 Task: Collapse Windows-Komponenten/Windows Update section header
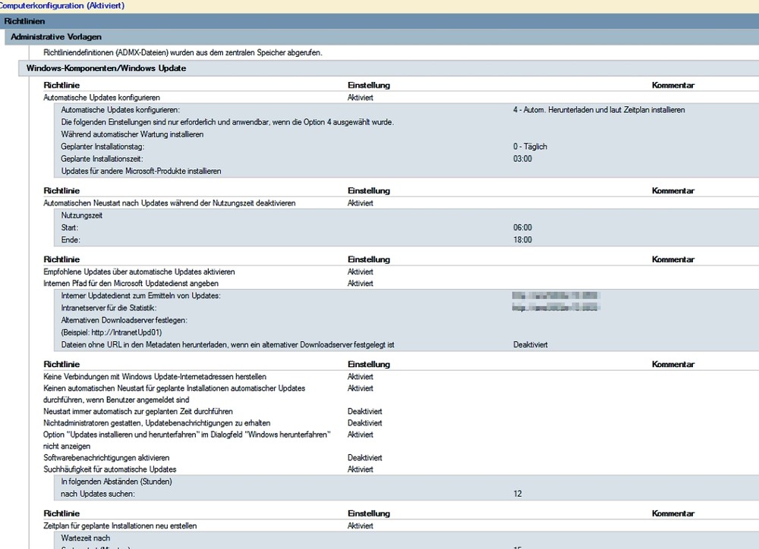(106, 68)
